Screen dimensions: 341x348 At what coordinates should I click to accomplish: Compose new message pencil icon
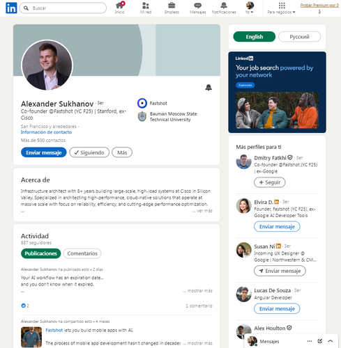pos(320,341)
